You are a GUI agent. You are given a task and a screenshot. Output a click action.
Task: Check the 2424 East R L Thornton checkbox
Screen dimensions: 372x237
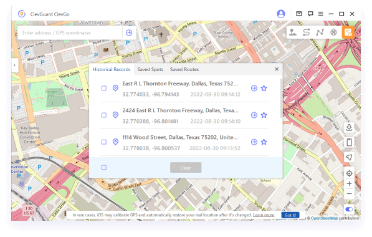(104, 115)
